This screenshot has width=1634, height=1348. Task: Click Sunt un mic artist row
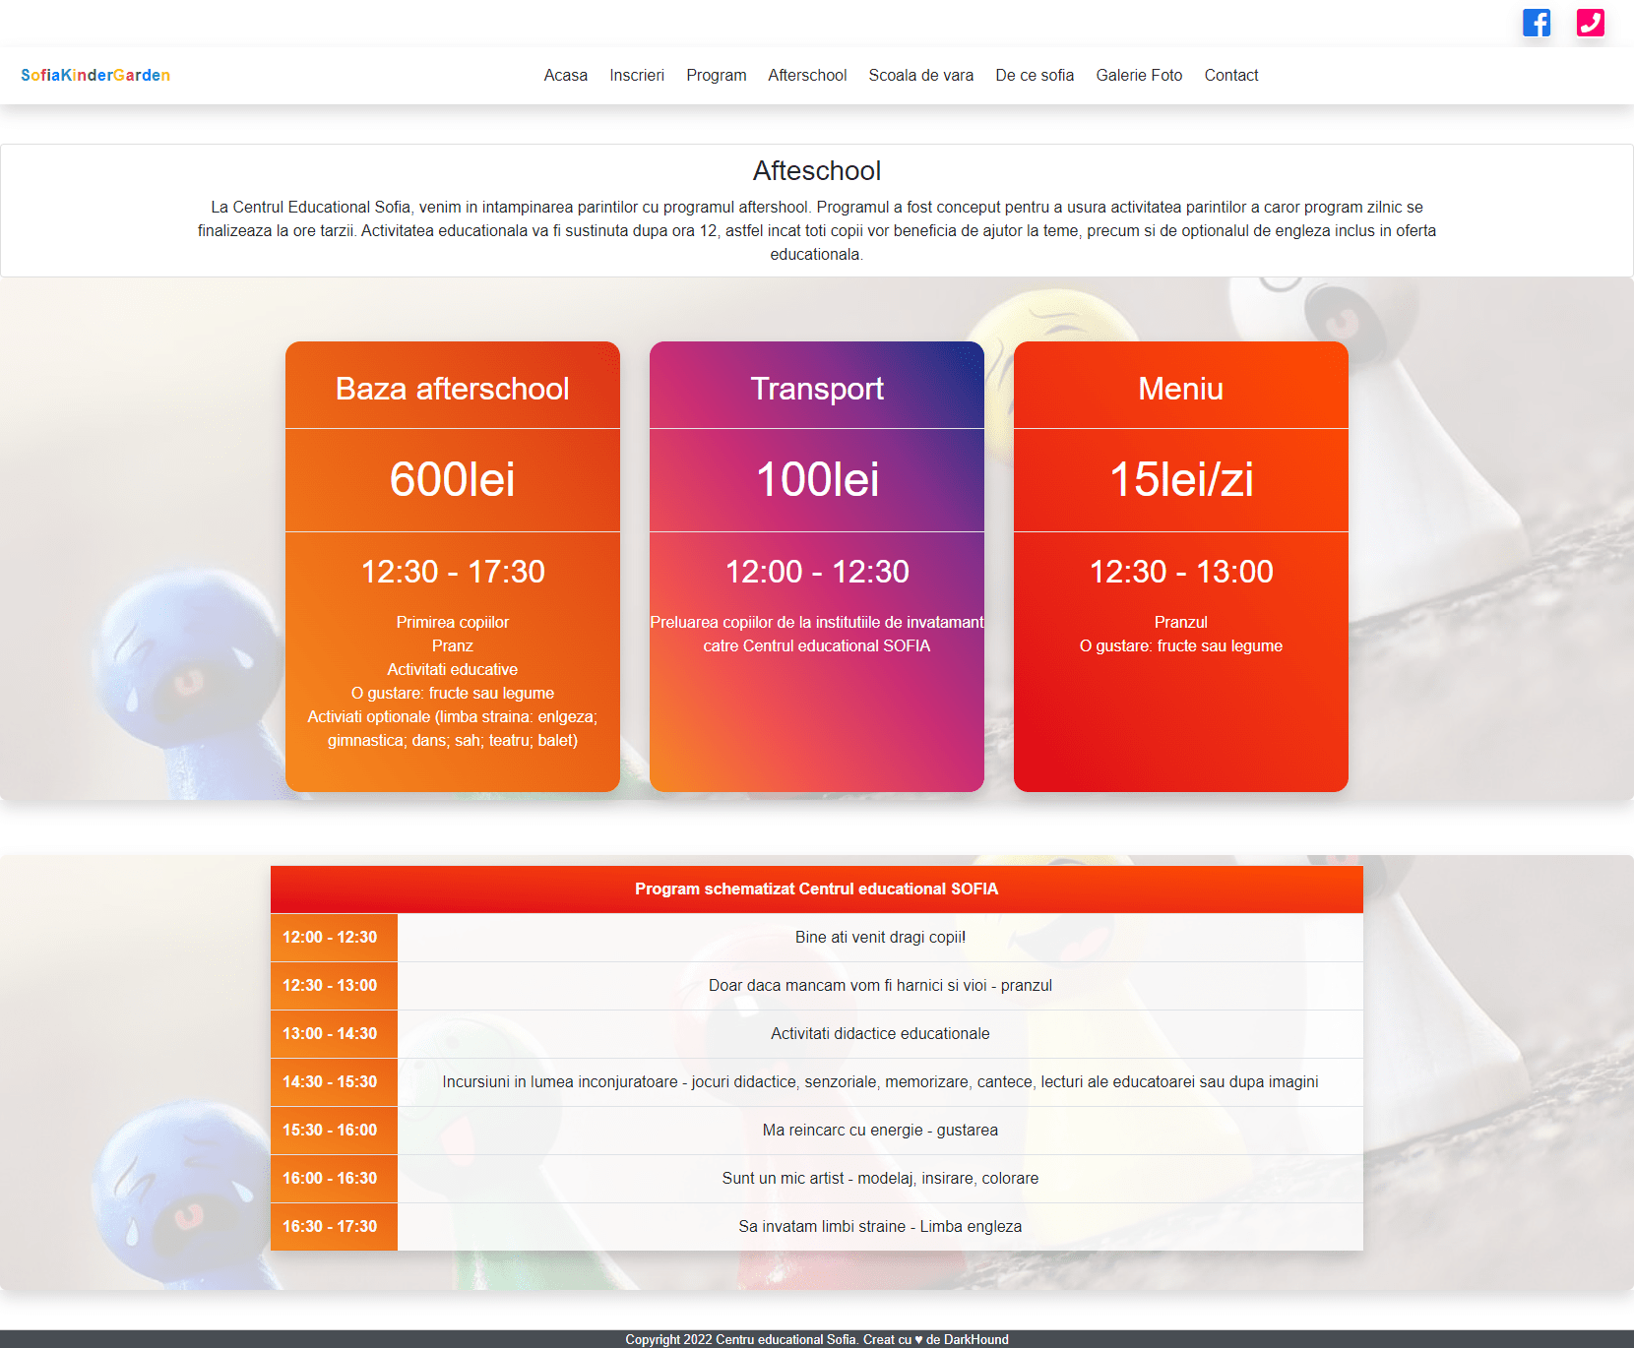[x=880, y=1178]
